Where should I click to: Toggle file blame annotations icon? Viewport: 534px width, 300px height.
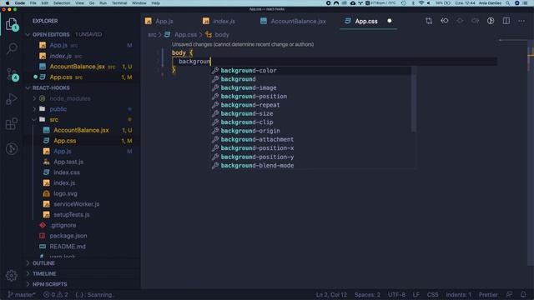tap(491, 21)
